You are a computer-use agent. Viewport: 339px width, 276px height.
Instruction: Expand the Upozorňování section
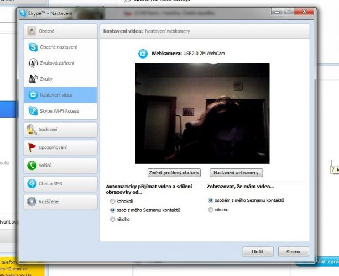click(x=60, y=147)
